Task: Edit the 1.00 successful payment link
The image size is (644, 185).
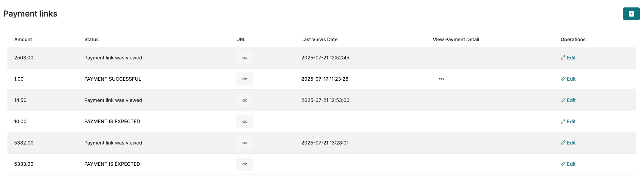Action: coord(568,79)
